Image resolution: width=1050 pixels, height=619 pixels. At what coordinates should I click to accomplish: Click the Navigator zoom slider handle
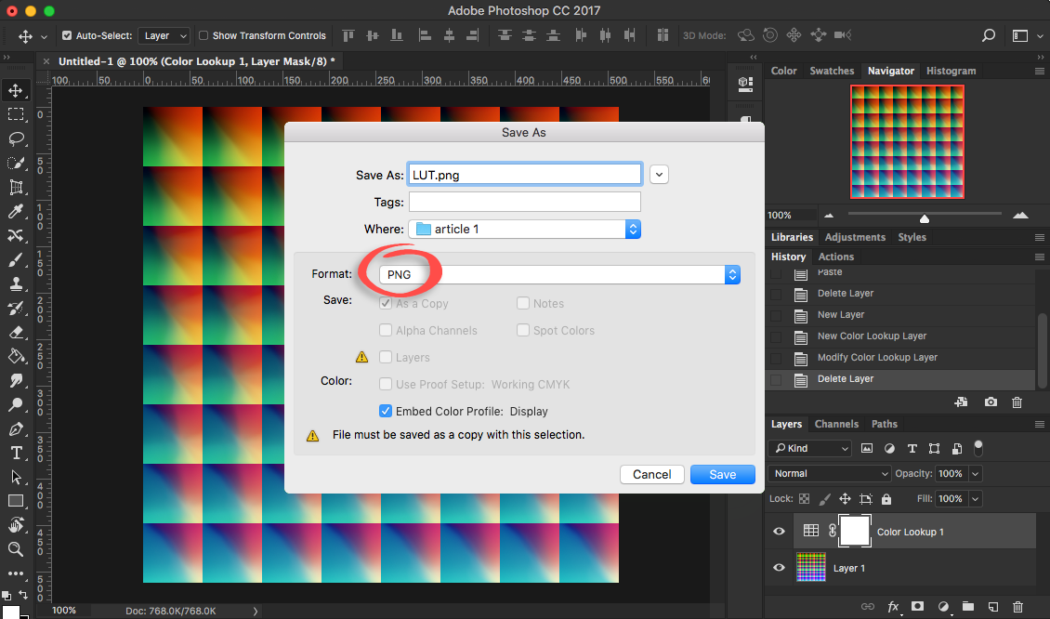pyautogui.click(x=925, y=218)
